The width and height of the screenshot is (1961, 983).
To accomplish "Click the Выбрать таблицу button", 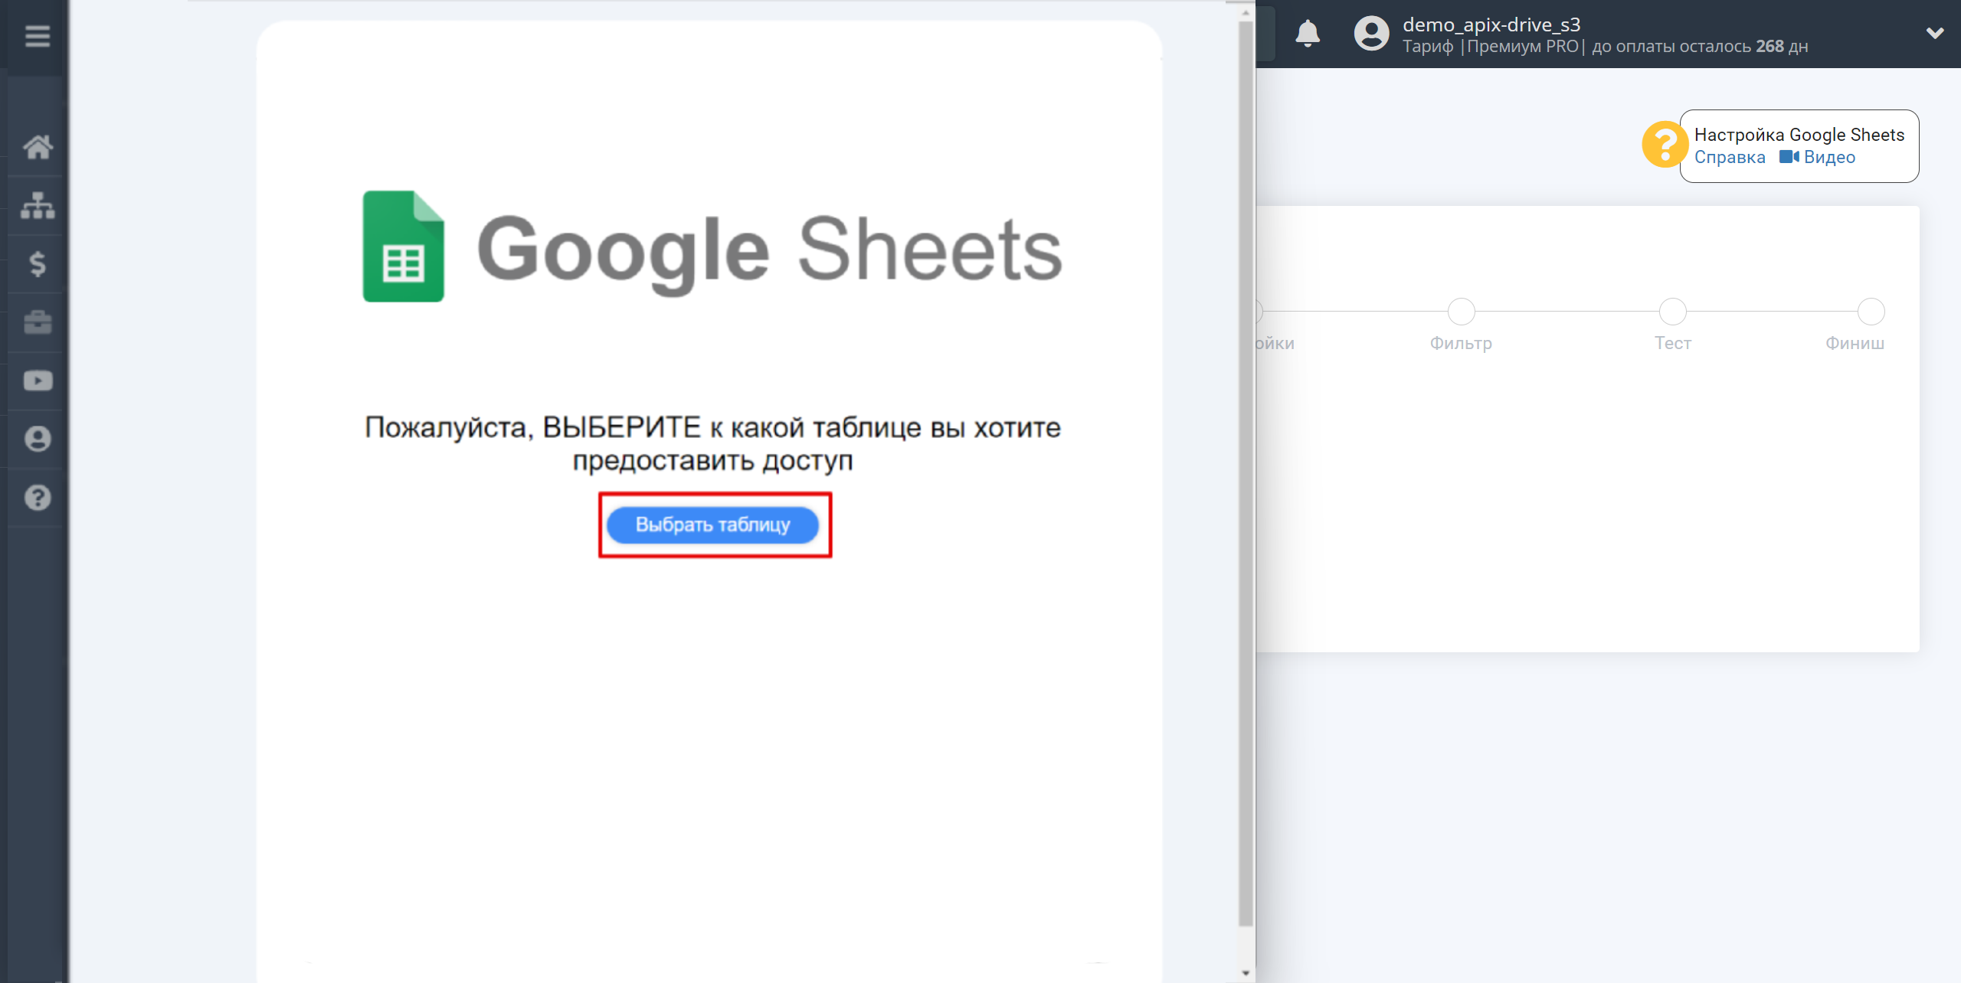I will [x=713, y=525].
